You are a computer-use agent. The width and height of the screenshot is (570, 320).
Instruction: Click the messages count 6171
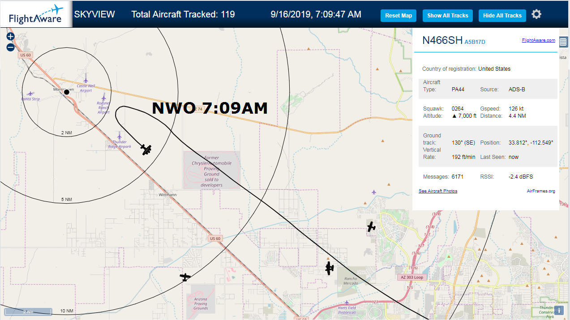point(458,177)
